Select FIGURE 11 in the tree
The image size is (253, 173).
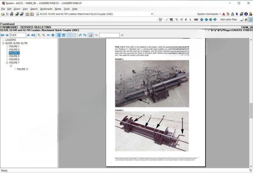click(x=23, y=69)
